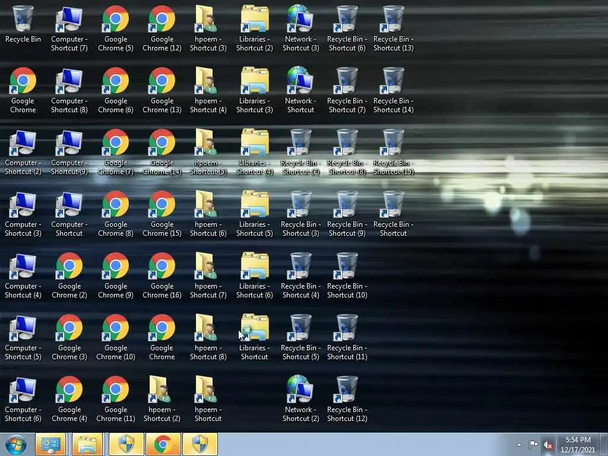Click Recycle Bin - Shortcut (3)
The height and width of the screenshot is (456, 608).
point(300,214)
